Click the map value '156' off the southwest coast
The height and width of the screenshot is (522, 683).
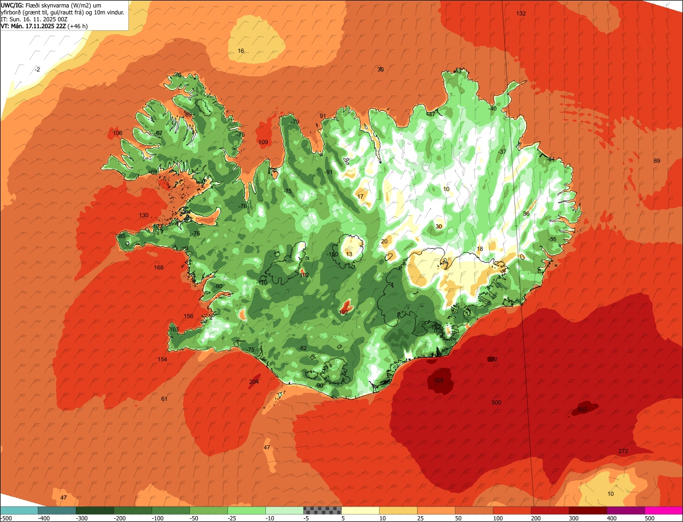pos(188,316)
